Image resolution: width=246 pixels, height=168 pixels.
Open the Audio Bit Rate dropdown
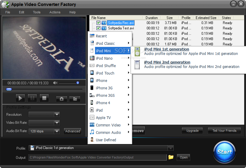pyautogui.click(x=57, y=131)
